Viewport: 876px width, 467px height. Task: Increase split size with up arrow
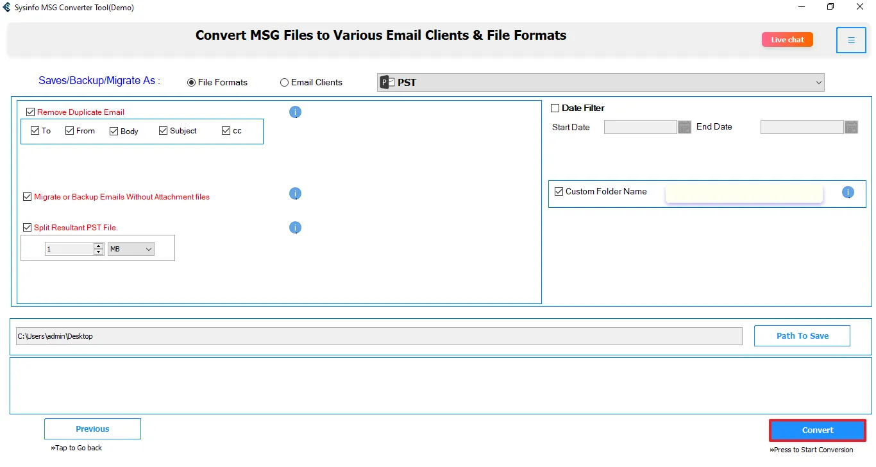(98, 246)
